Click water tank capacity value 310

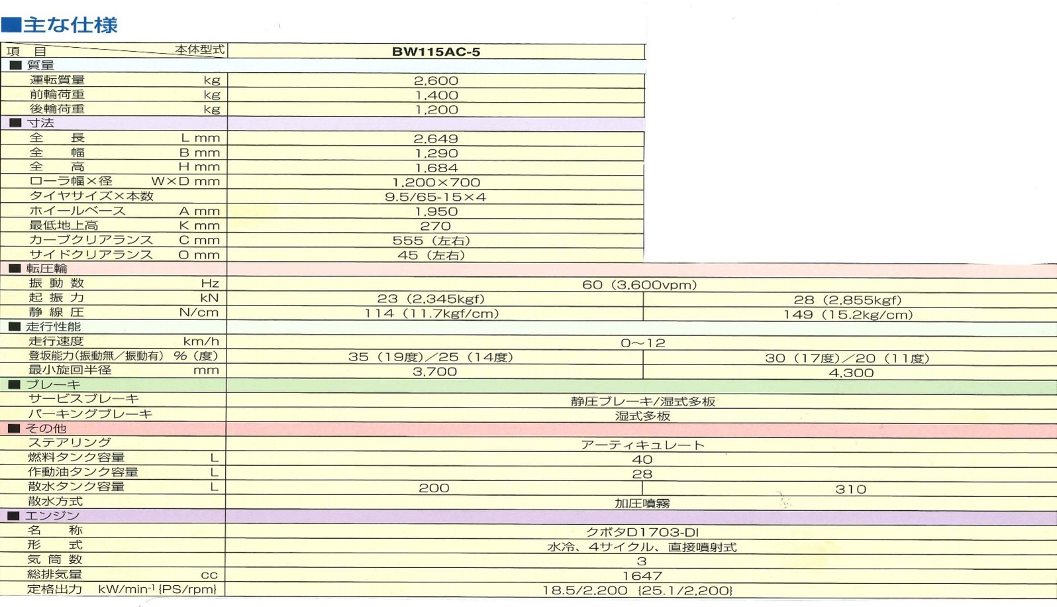(x=850, y=490)
